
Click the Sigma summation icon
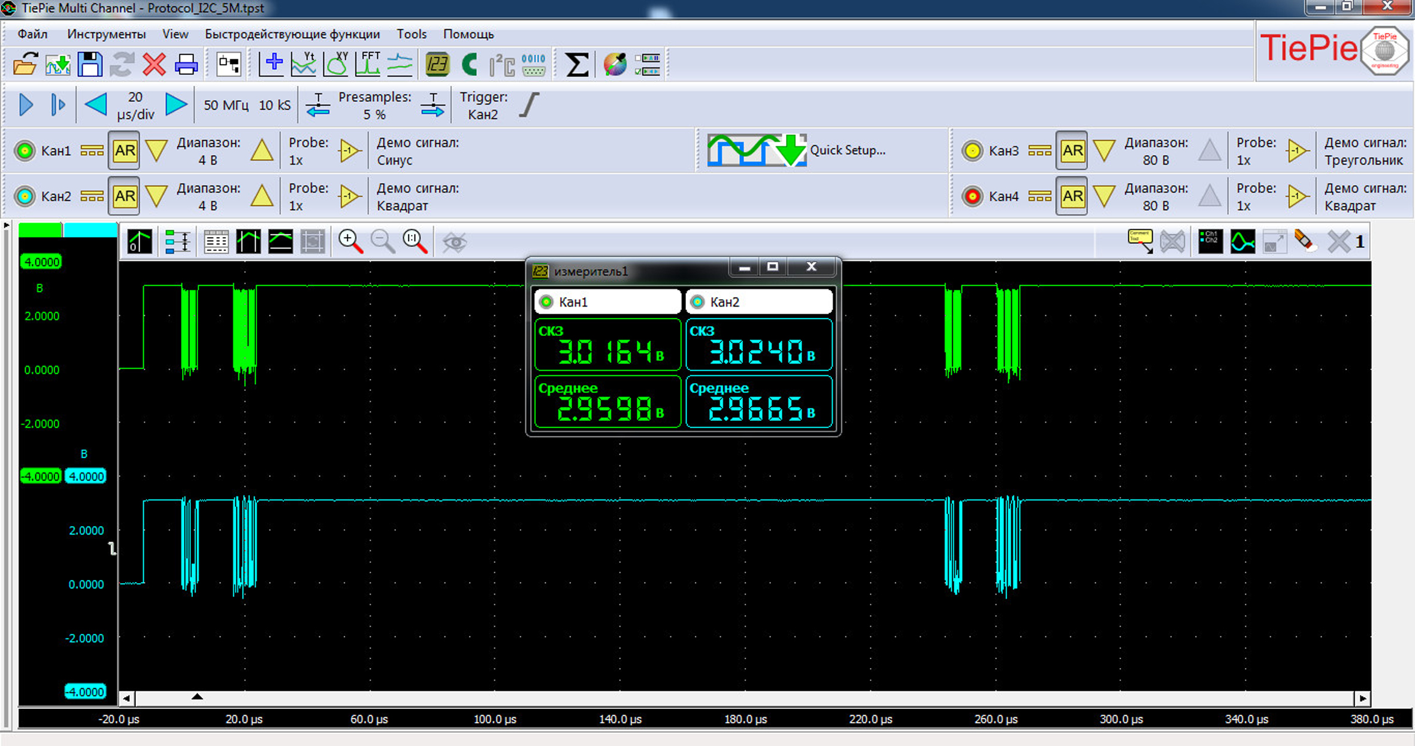576,65
